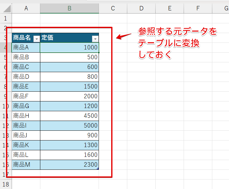Select price cell showing 900
This screenshot has height=189, width=229.
70,135
